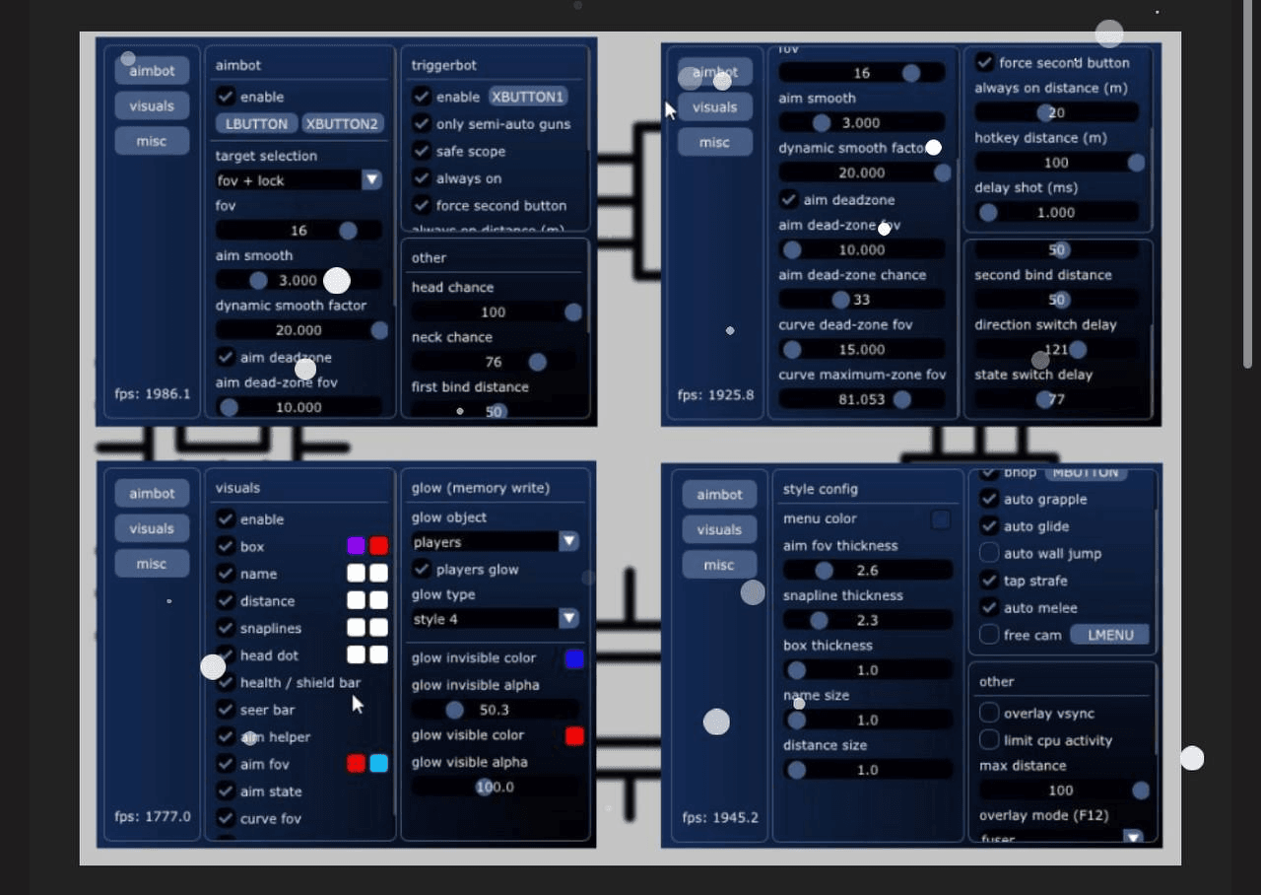Toggle the triggerbot enable checkbox
The height and width of the screenshot is (895, 1261).
pos(422,97)
